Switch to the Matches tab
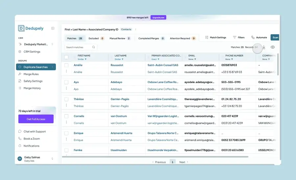The height and width of the screenshot is (180, 296). 75,38
